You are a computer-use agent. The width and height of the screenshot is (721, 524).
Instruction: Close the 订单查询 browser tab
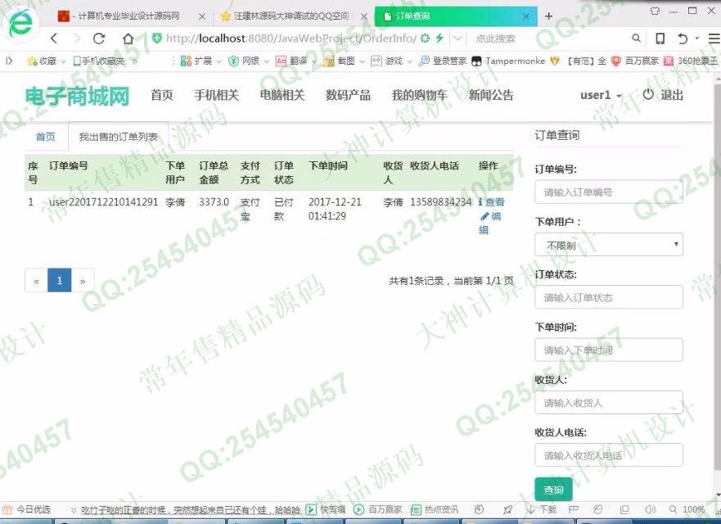pos(526,16)
